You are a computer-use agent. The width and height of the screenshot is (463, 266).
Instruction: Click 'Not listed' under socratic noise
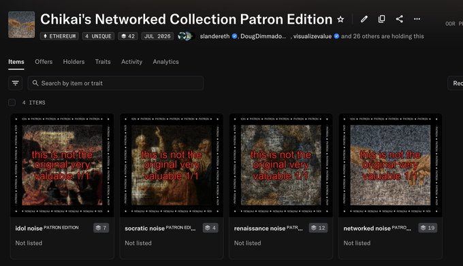[x=138, y=243]
